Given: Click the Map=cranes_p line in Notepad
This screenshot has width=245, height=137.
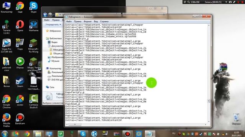Looking at the screenshot, I should click(74, 53).
